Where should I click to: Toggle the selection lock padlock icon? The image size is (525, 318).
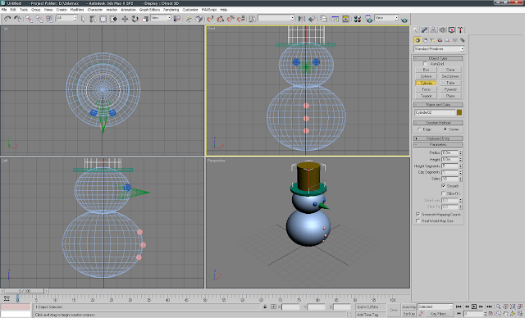265,307
